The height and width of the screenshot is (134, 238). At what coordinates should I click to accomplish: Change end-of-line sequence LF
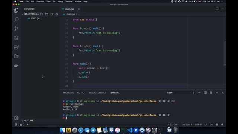206,125
